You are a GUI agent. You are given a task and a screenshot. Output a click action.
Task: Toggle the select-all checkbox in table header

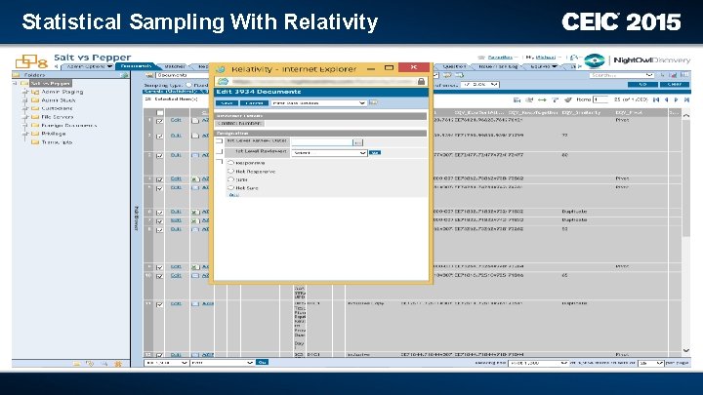(x=159, y=113)
